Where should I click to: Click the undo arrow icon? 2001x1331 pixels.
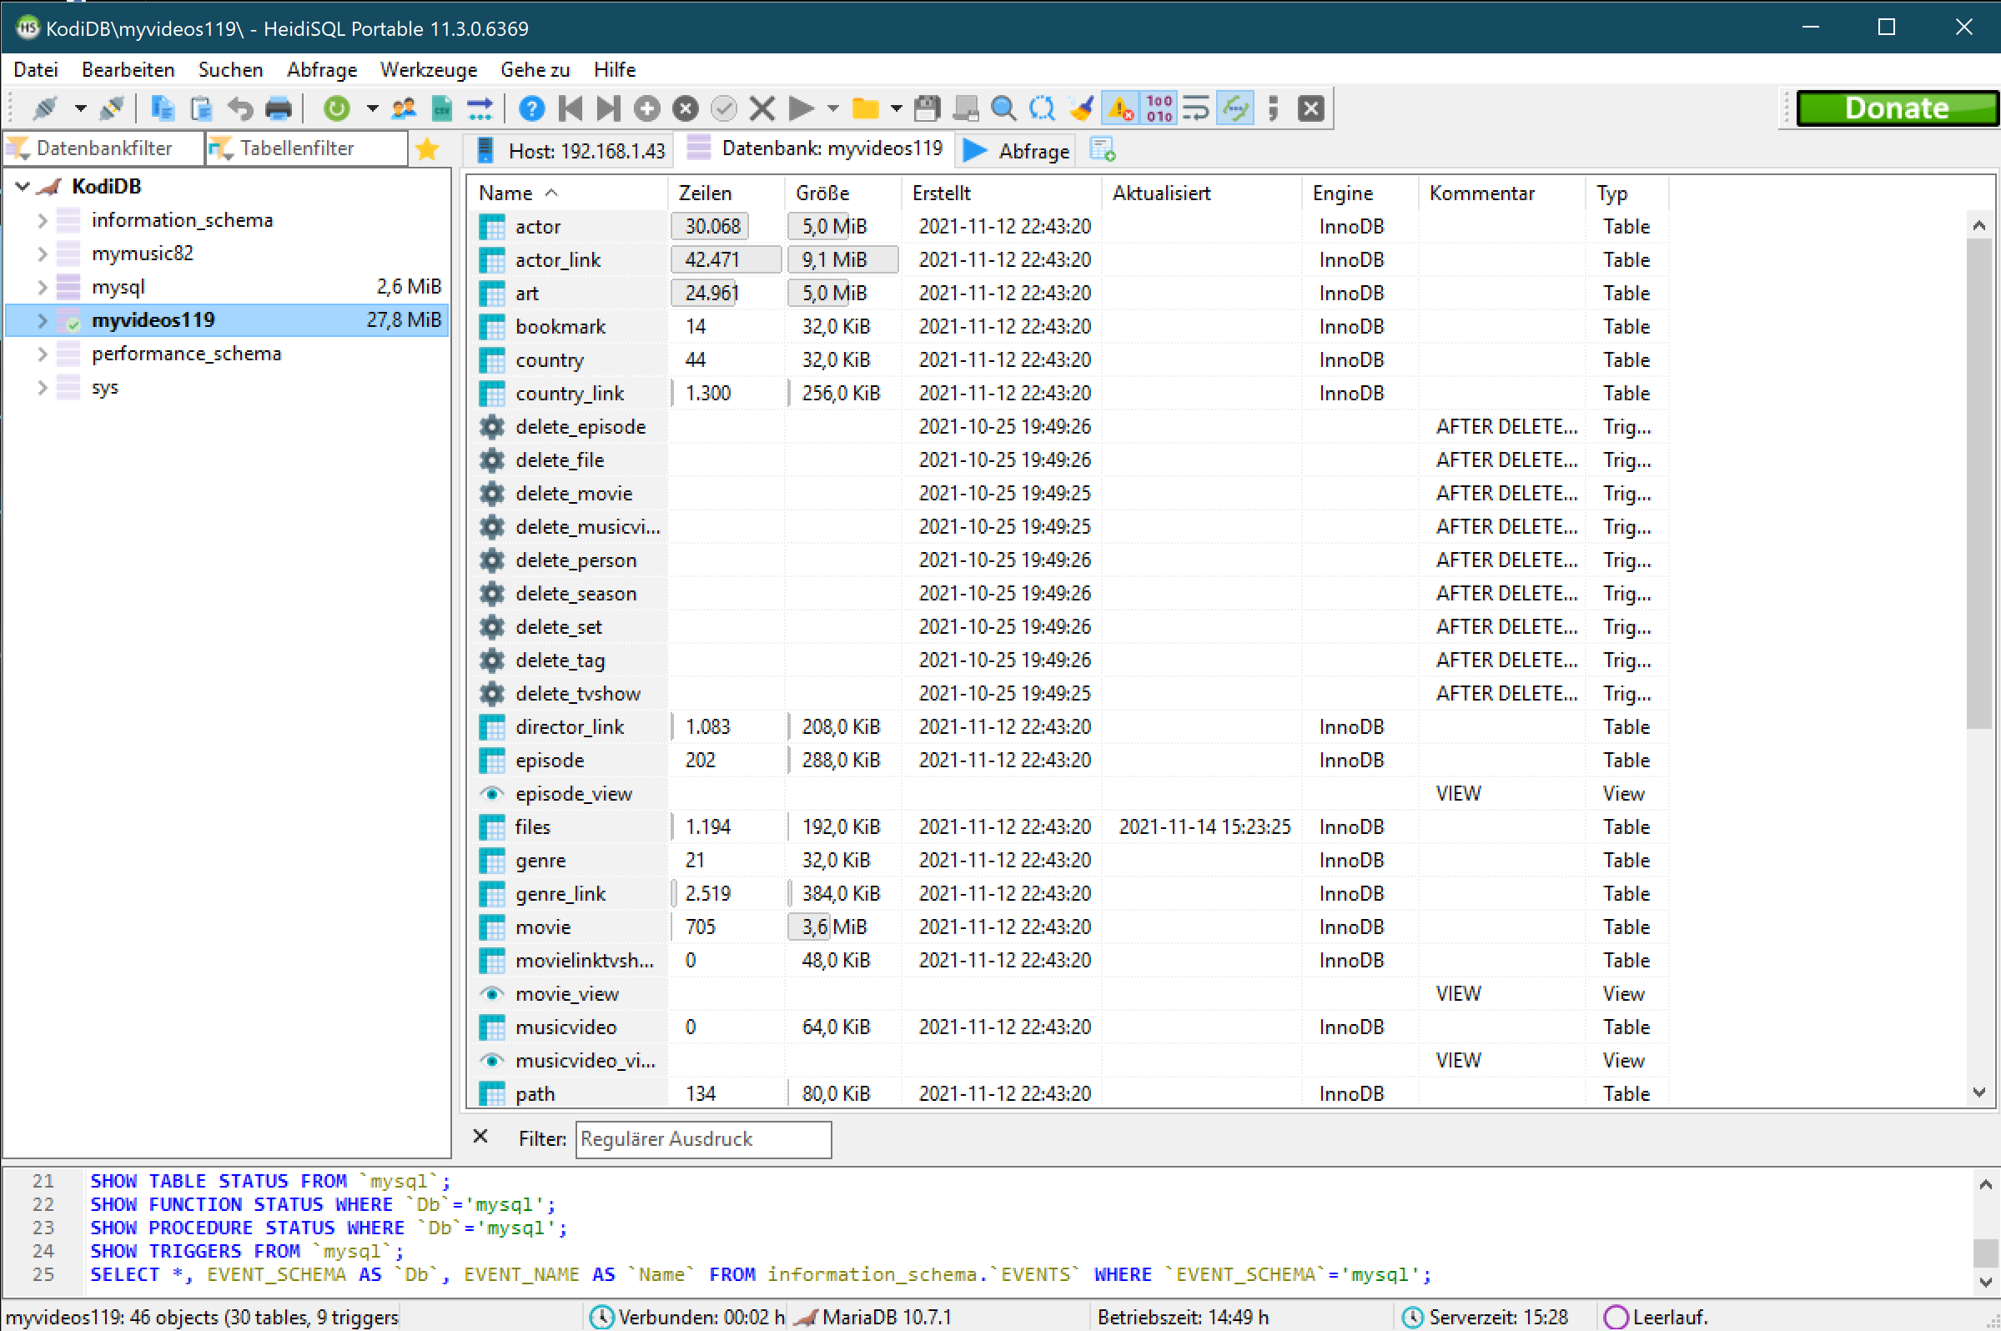click(x=240, y=108)
